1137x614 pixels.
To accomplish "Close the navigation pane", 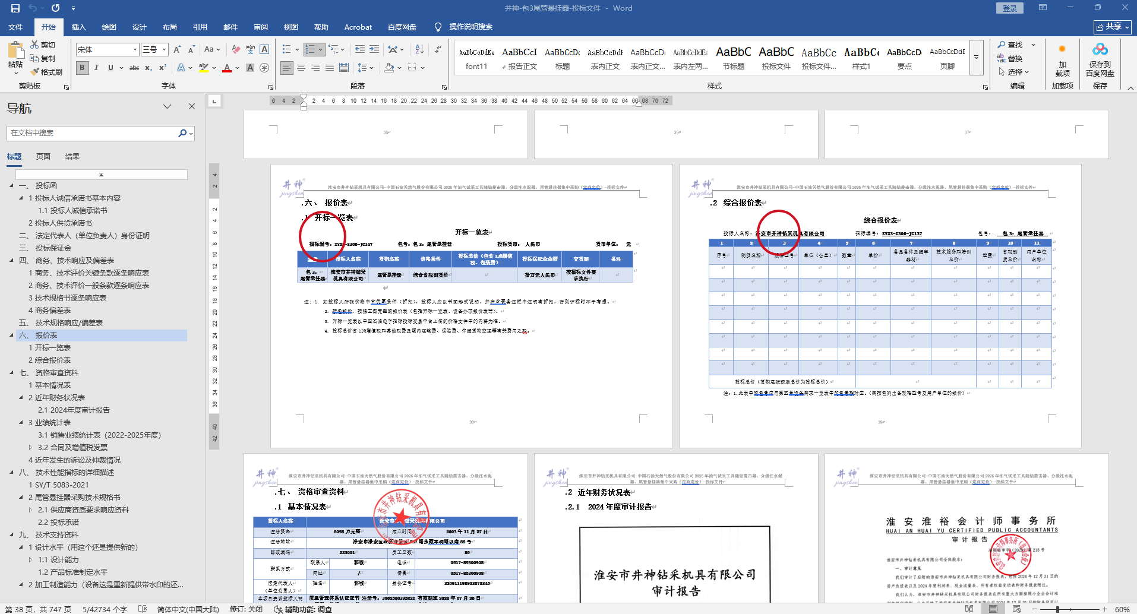I will 192,106.
